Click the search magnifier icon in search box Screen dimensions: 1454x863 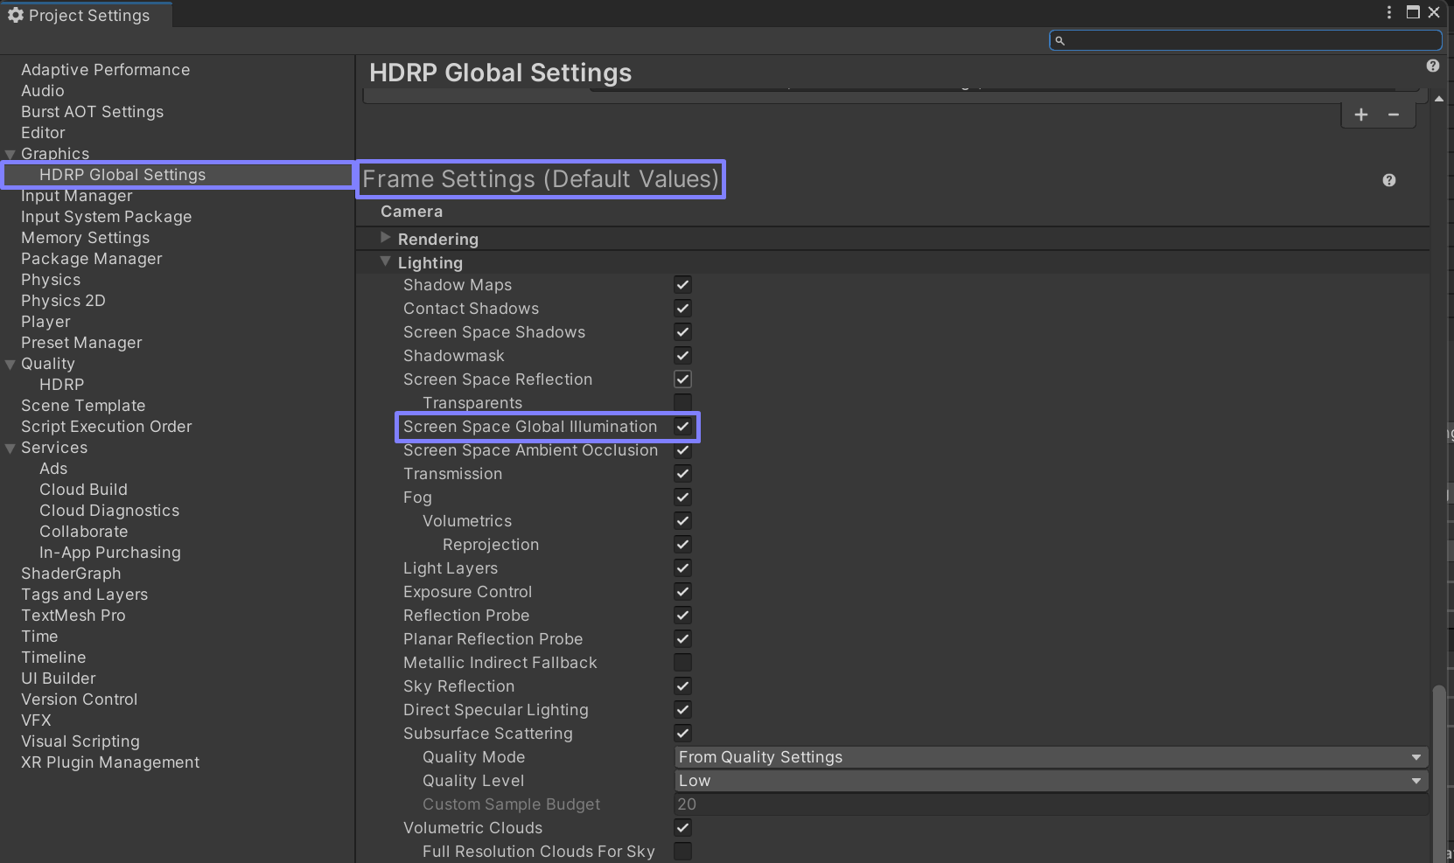pos(1059,40)
